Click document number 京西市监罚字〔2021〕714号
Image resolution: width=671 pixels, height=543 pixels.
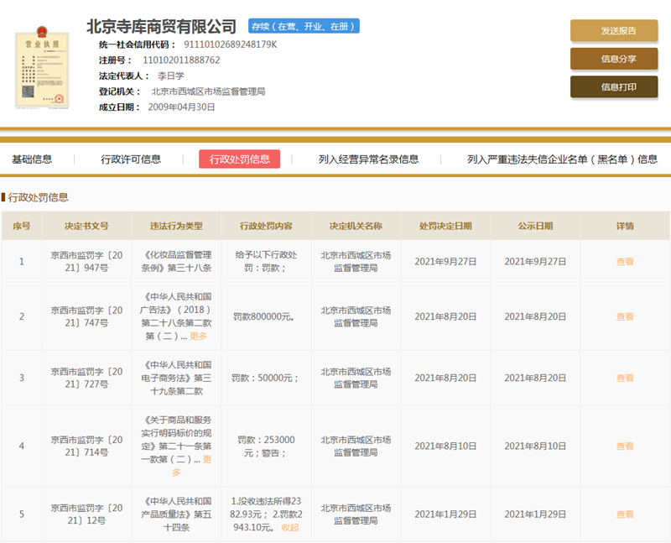tap(86, 446)
